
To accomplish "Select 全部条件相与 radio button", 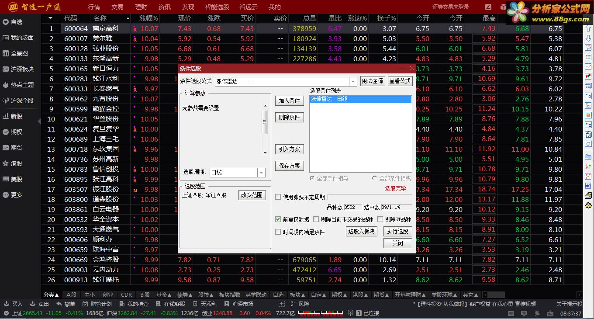I will pos(312,178).
